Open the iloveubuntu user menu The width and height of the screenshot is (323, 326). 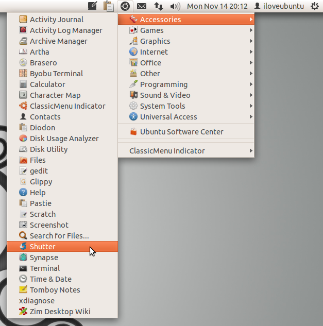pos(279,6)
